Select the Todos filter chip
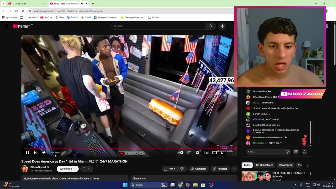This screenshot has width=336, height=189. tap(247, 165)
